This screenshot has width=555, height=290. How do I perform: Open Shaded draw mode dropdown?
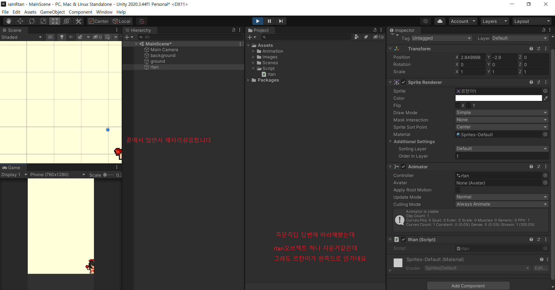[x=22, y=37]
